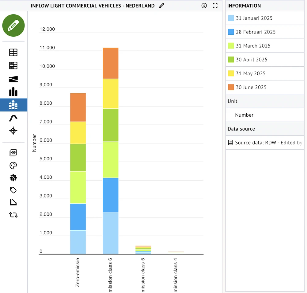Click the swap axes arrows icon
Image resolution: width=307 pixels, height=293 pixels.
(x=13, y=215)
